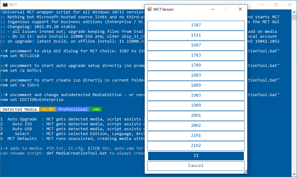
Task: Pick Windows version 1607
Action: (x=196, y=45)
